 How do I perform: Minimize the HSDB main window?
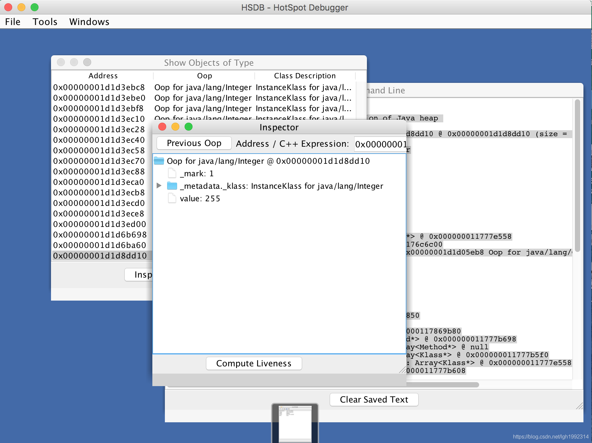(21, 7)
